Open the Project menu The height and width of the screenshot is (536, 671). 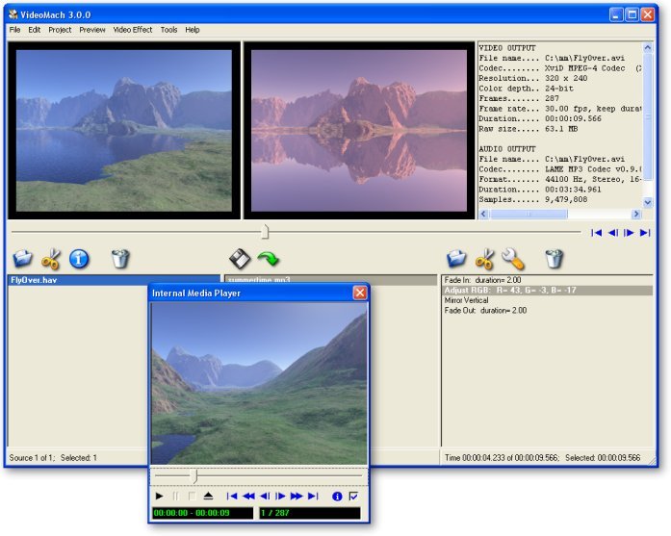click(60, 30)
